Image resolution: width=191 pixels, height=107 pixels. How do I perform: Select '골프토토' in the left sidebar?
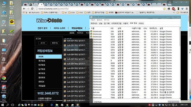click(42, 77)
